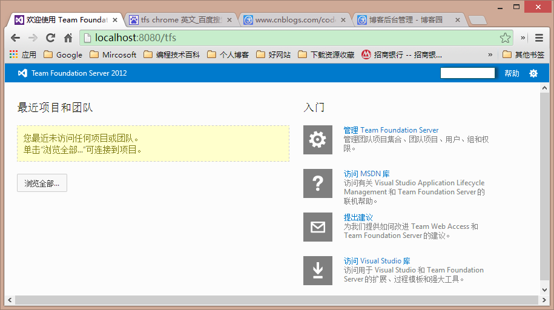The height and width of the screenshot is (310, 554).
Task: Click the question mark MSDN tile
Action: pos(318,183)
